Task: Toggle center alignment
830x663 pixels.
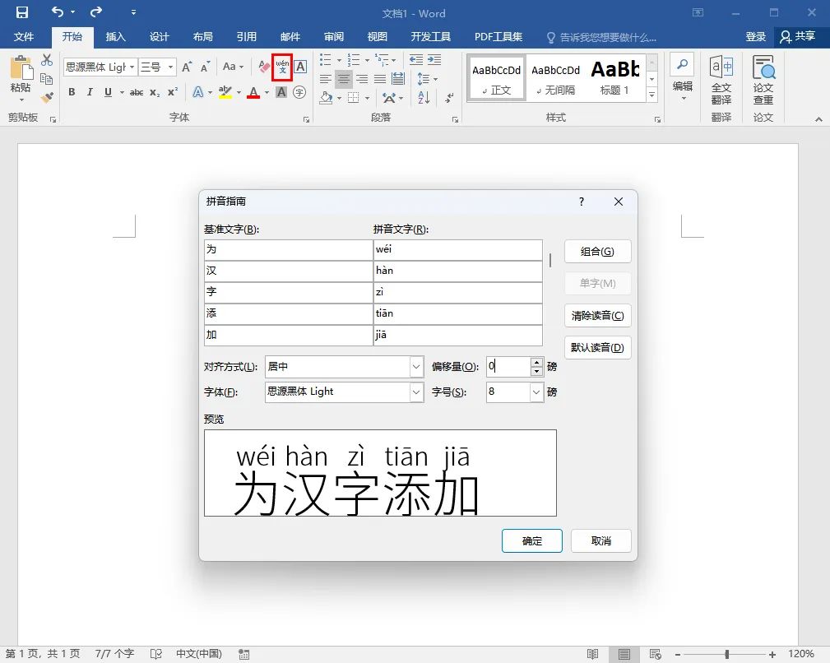Action: [x=344, y=79]
